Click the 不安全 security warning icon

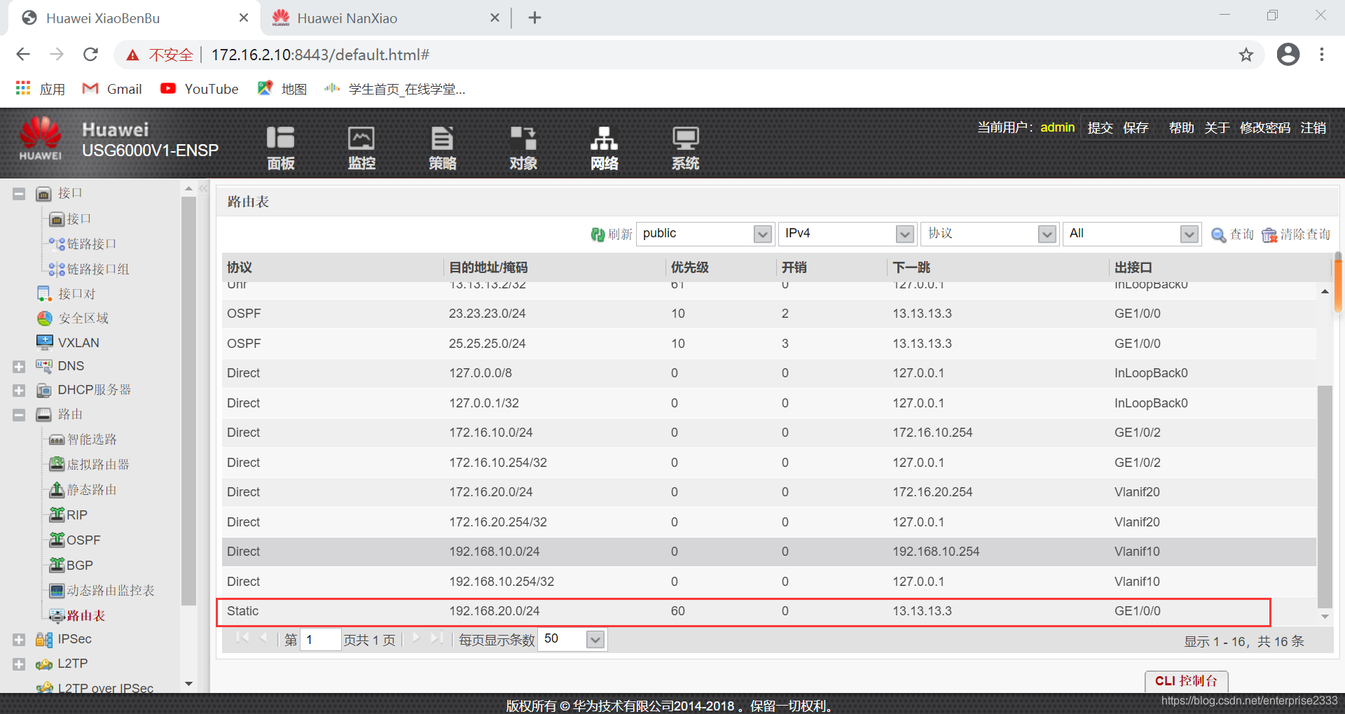pos(132,55)
